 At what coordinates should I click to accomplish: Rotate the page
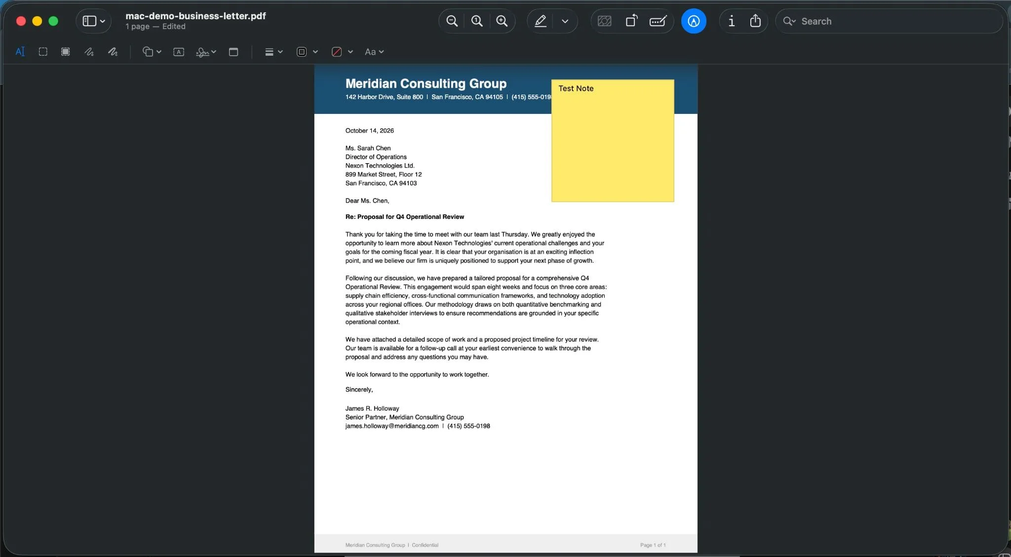(x=631, y=21)
